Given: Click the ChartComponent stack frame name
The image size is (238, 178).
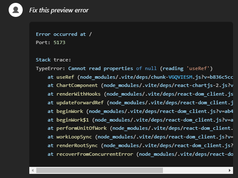Looking at the screenshot, I should point(77,85).
